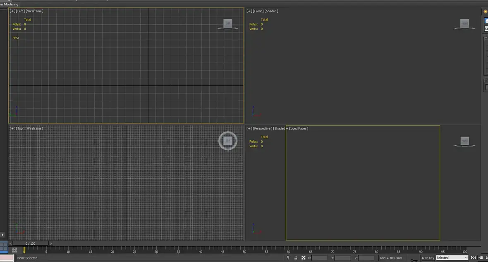Click the Z coordinate field
This screenshot has height=262, width=488.
[x=366, y=258]
